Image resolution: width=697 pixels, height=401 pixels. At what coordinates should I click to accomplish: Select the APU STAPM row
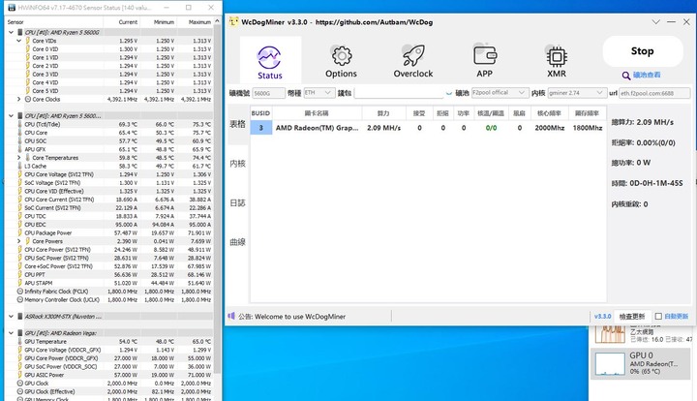[108, 283]
